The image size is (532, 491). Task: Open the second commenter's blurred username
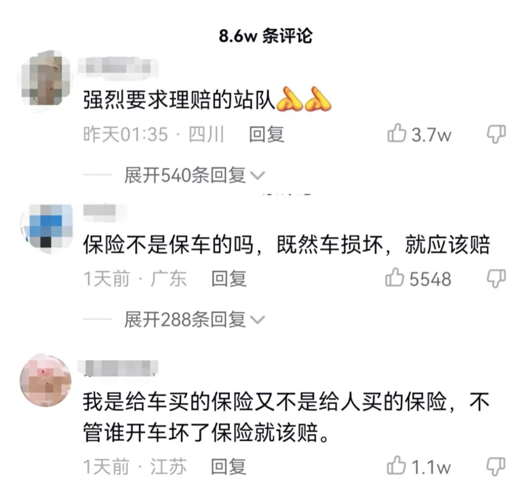click(99, 210)
